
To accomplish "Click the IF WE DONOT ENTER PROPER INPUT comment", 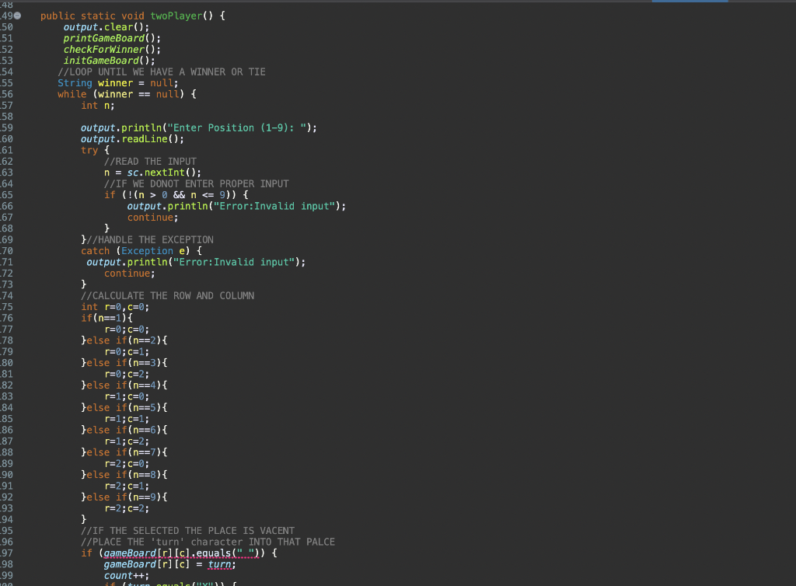I will [x=197, y=183].
